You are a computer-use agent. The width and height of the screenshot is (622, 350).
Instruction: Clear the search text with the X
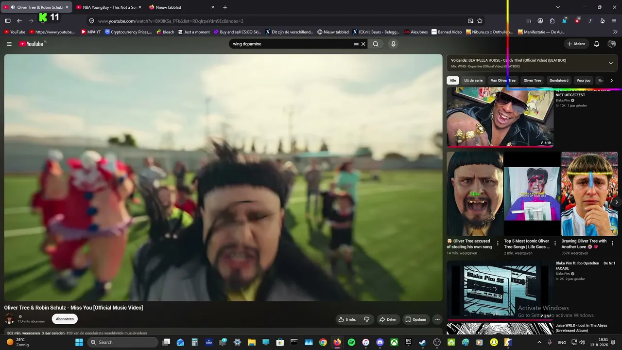(x=363, y=44)
